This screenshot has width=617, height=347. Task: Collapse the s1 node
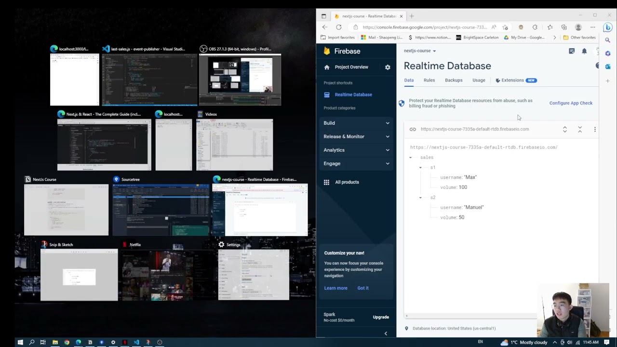[420, 168]
